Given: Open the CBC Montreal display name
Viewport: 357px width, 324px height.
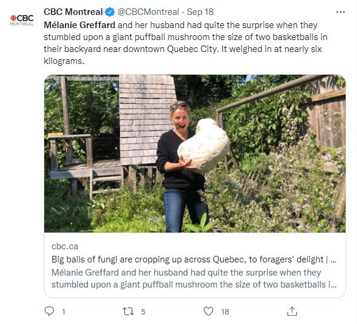Looking at the screenshot, I should [x=73, y=12].
